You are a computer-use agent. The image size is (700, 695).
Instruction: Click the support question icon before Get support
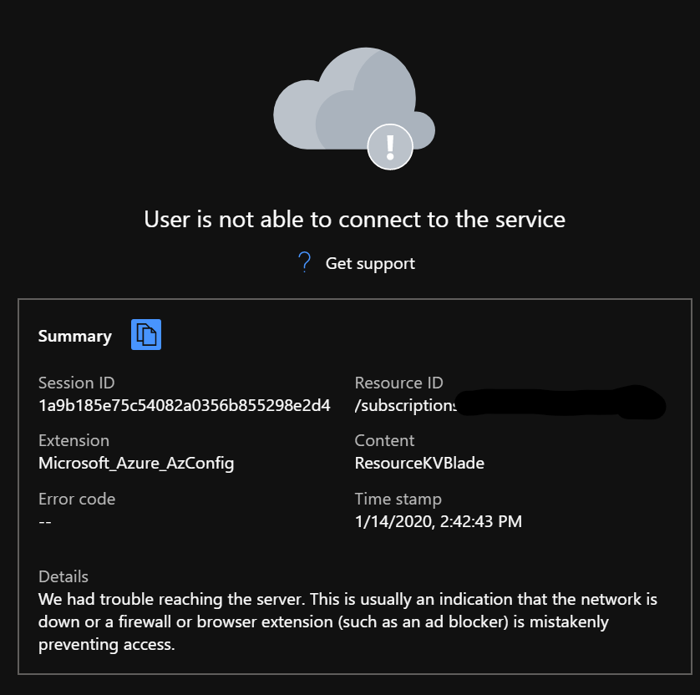[304, 262]
